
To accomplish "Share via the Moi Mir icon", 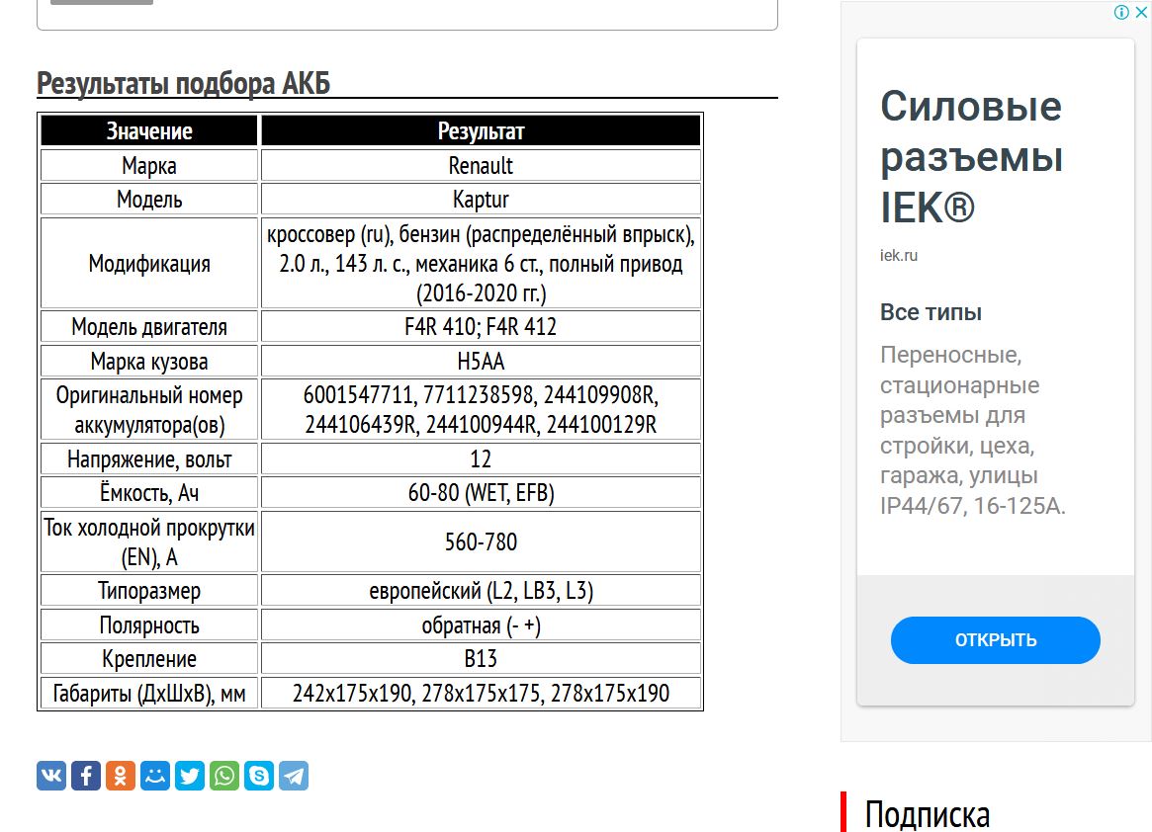I will (x=155, y=776).
